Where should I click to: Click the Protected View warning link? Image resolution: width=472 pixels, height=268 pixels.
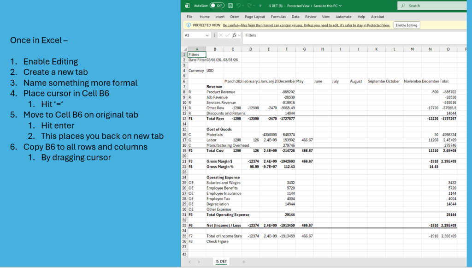point(306,25)
